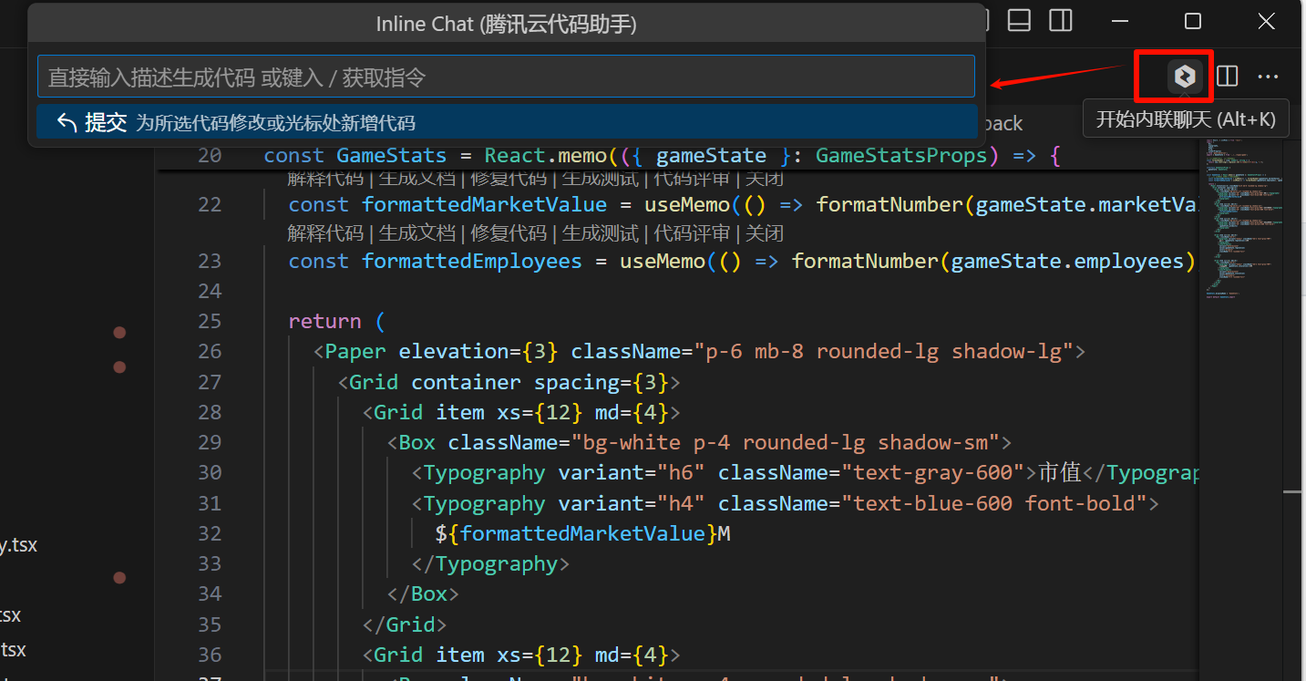Minimize the window from the title bar

[1119, 21]
